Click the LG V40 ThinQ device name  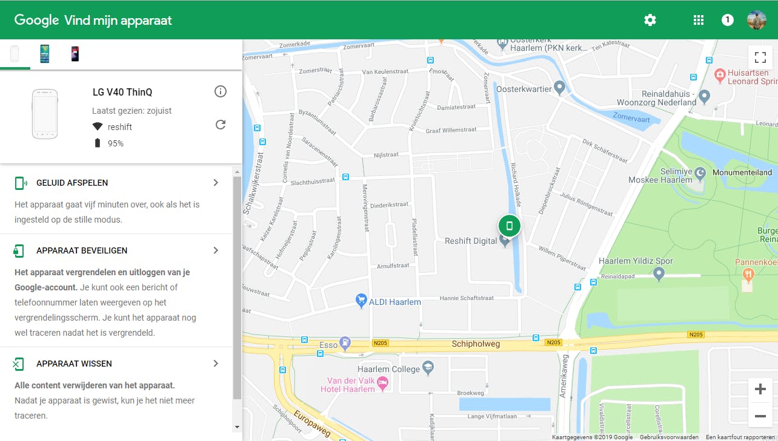point(122,92)
